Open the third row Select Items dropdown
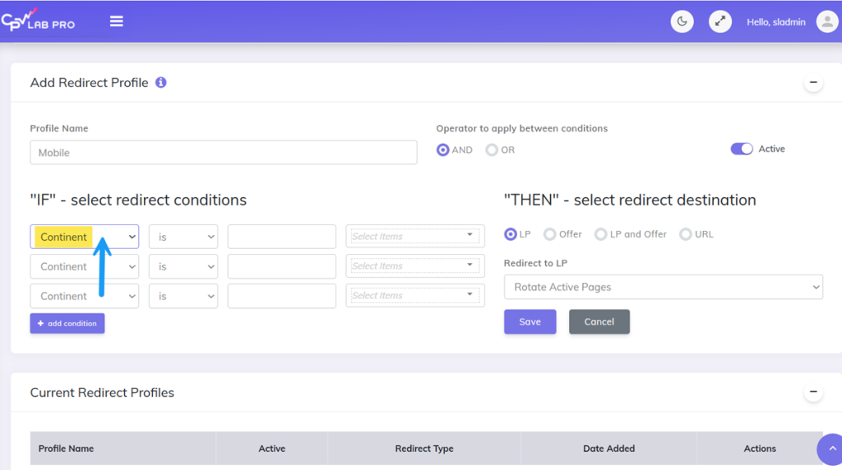 tap(415, 295)
